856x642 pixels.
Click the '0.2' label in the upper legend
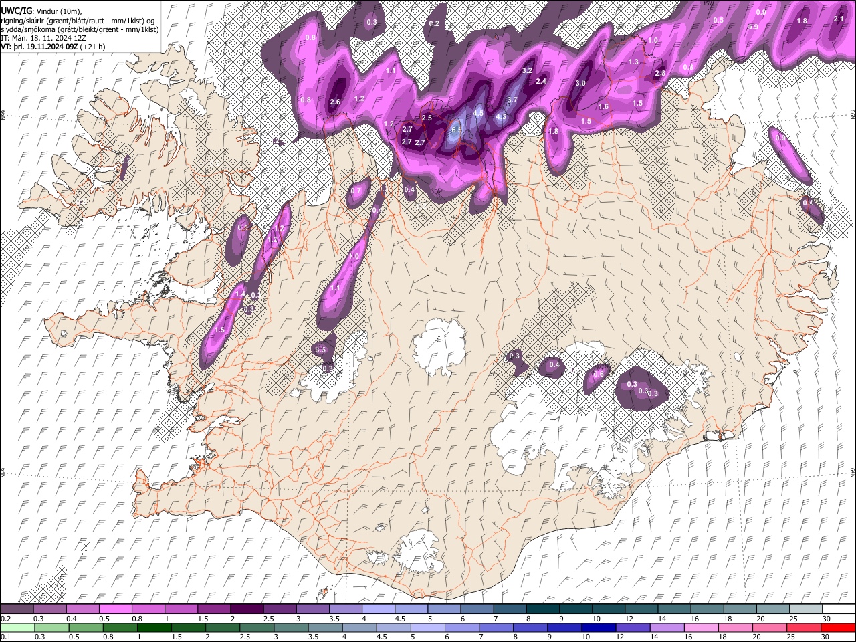tap(6, 619)
